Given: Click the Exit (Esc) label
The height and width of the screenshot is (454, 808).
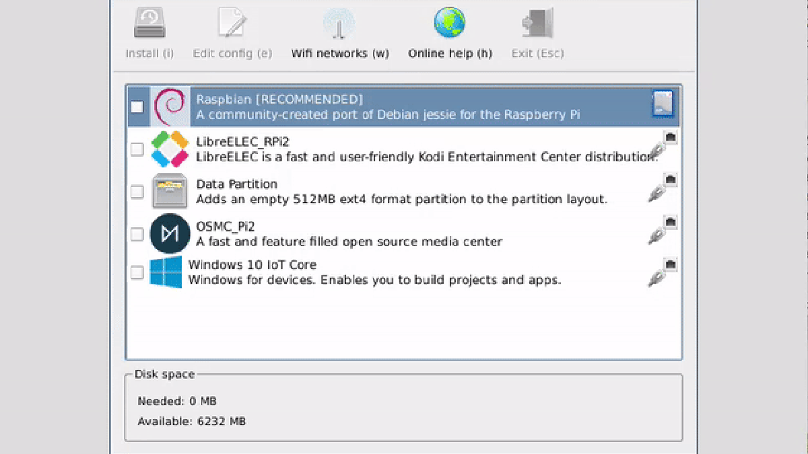Looking at the screenshot, I should point(537,54).
